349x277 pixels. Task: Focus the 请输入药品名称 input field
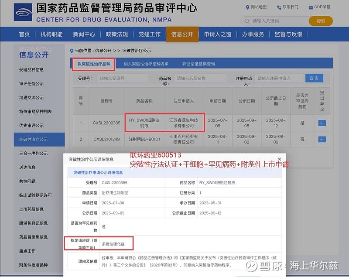coord(200,79)
